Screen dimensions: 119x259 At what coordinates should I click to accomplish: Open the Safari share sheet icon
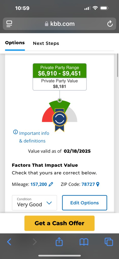tap(59, 242)
